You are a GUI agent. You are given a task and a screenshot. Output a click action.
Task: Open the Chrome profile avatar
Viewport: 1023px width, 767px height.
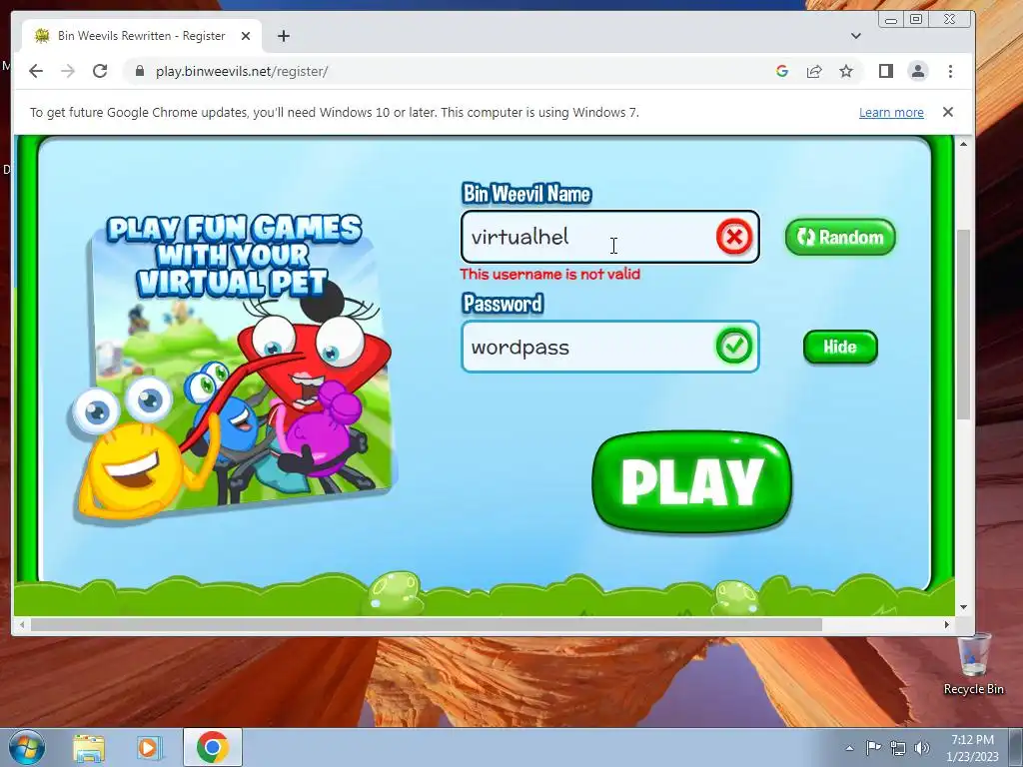(x=918, y=71)
